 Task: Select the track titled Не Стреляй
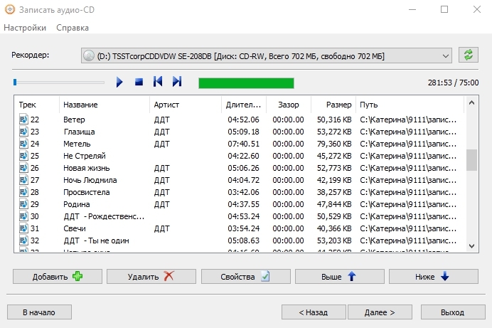85,156
